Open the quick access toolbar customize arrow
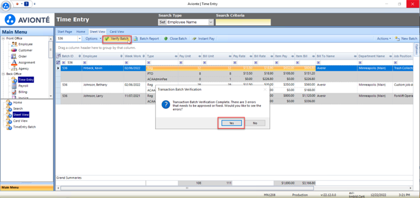420x198 pixels. 35,4
